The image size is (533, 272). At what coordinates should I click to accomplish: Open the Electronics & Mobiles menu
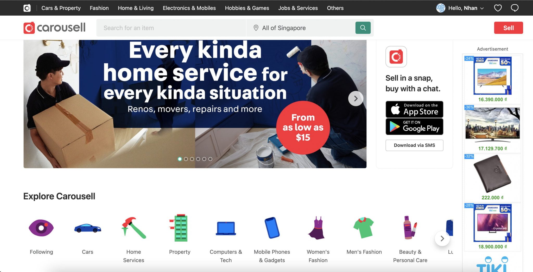(189, 8)
